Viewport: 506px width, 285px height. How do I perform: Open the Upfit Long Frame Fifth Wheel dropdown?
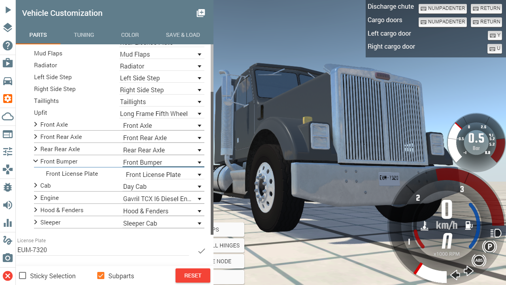coord(162,114)
